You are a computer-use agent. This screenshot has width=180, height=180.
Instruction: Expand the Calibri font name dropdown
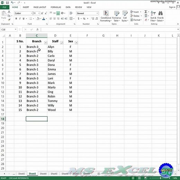pyautogui.click(x=31, y=13)
